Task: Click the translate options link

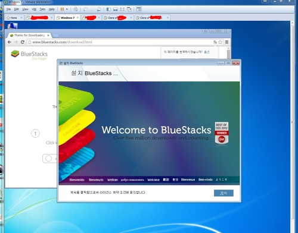Action: [207, 52]
